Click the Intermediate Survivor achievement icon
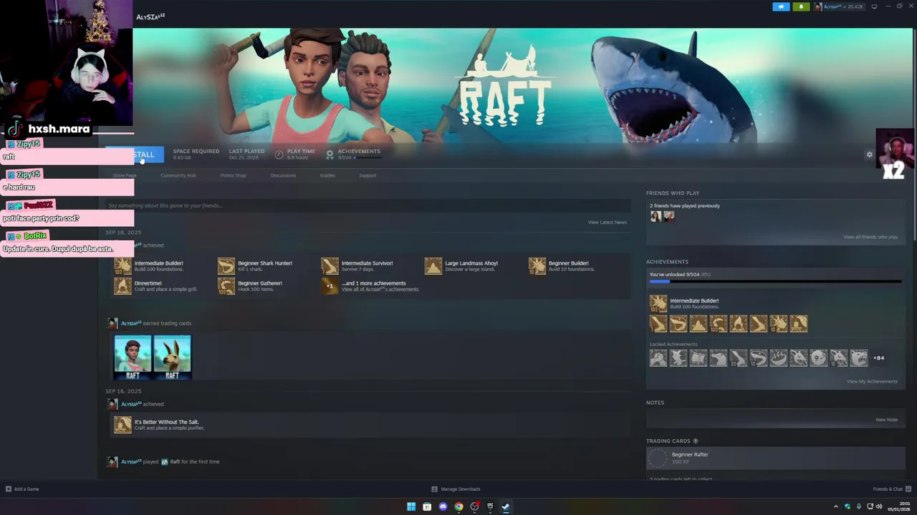 click(x=330, y=266)
